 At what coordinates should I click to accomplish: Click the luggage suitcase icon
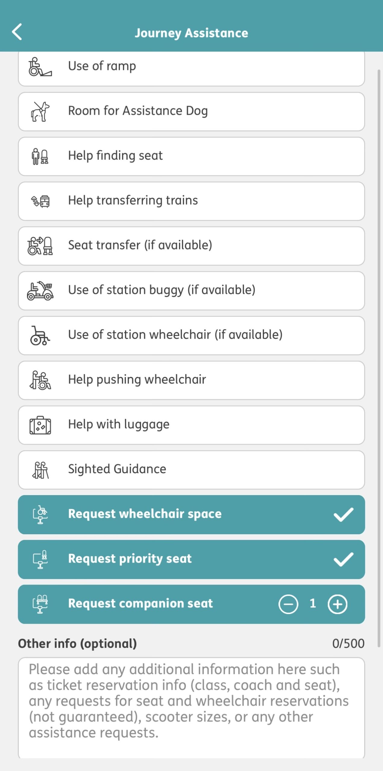pyautogui.click(x=41, y=425)
